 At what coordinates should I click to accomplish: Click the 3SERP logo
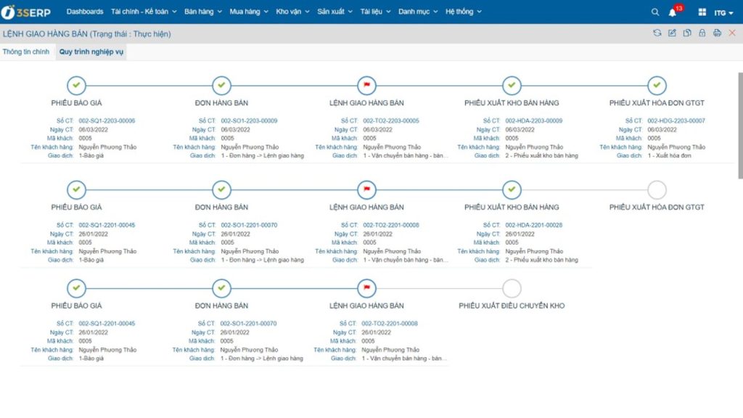26,12
